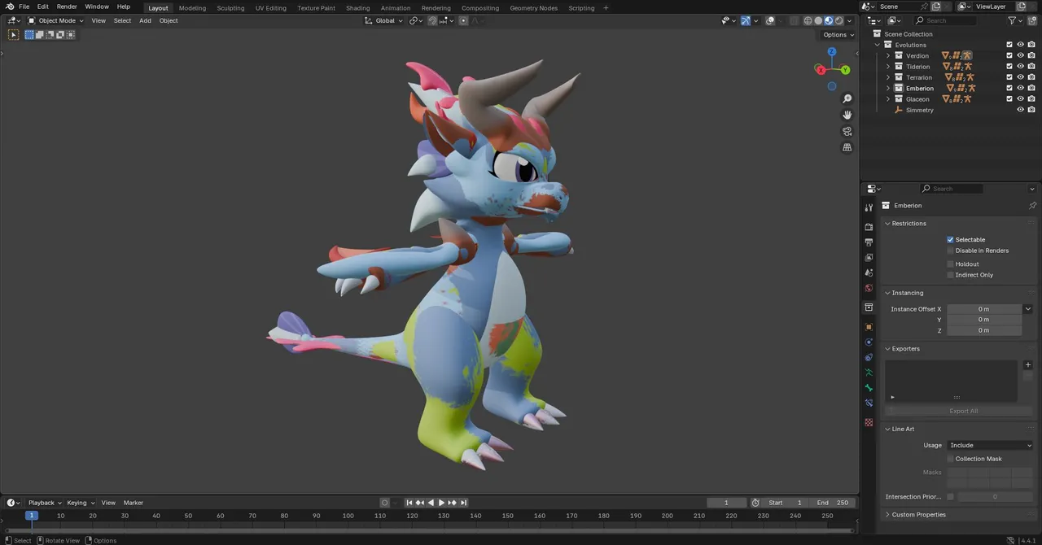Select wireframe viewport shading

pos(808,20)
